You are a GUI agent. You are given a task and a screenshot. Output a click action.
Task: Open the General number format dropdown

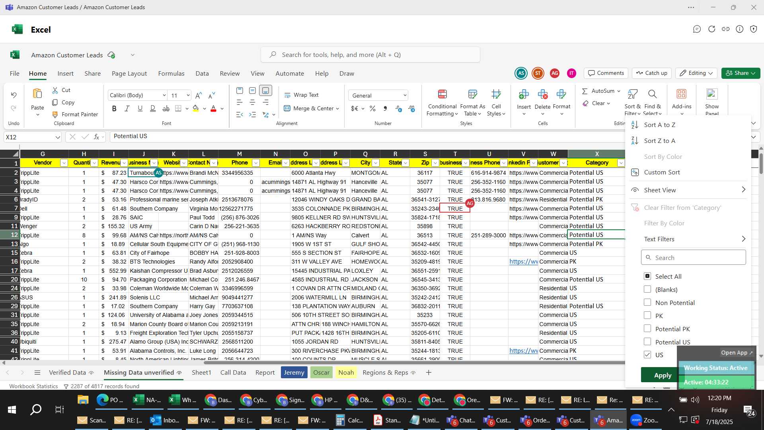pos(405,96)
